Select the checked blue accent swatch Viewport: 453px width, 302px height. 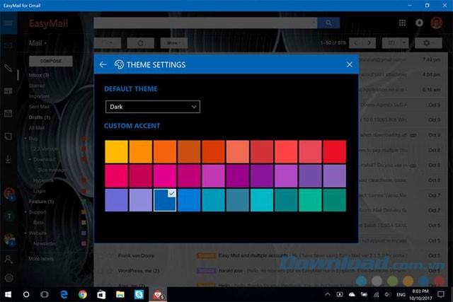(x=165, y=200)
